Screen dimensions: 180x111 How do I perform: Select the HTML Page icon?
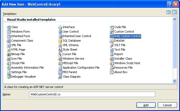(x=9, y=50)
